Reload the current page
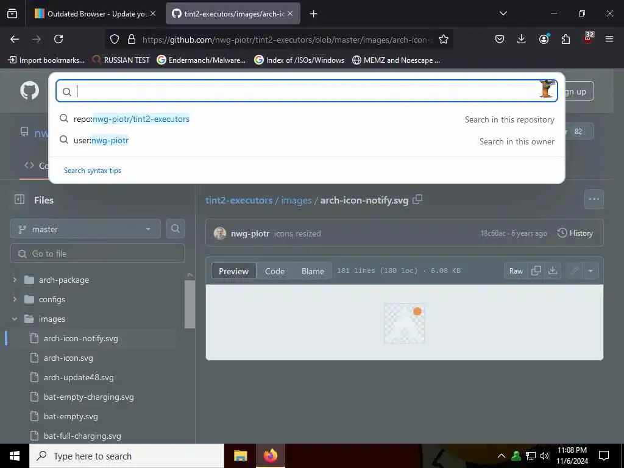This screenshot has height=468, width=624. pos(58,39)
